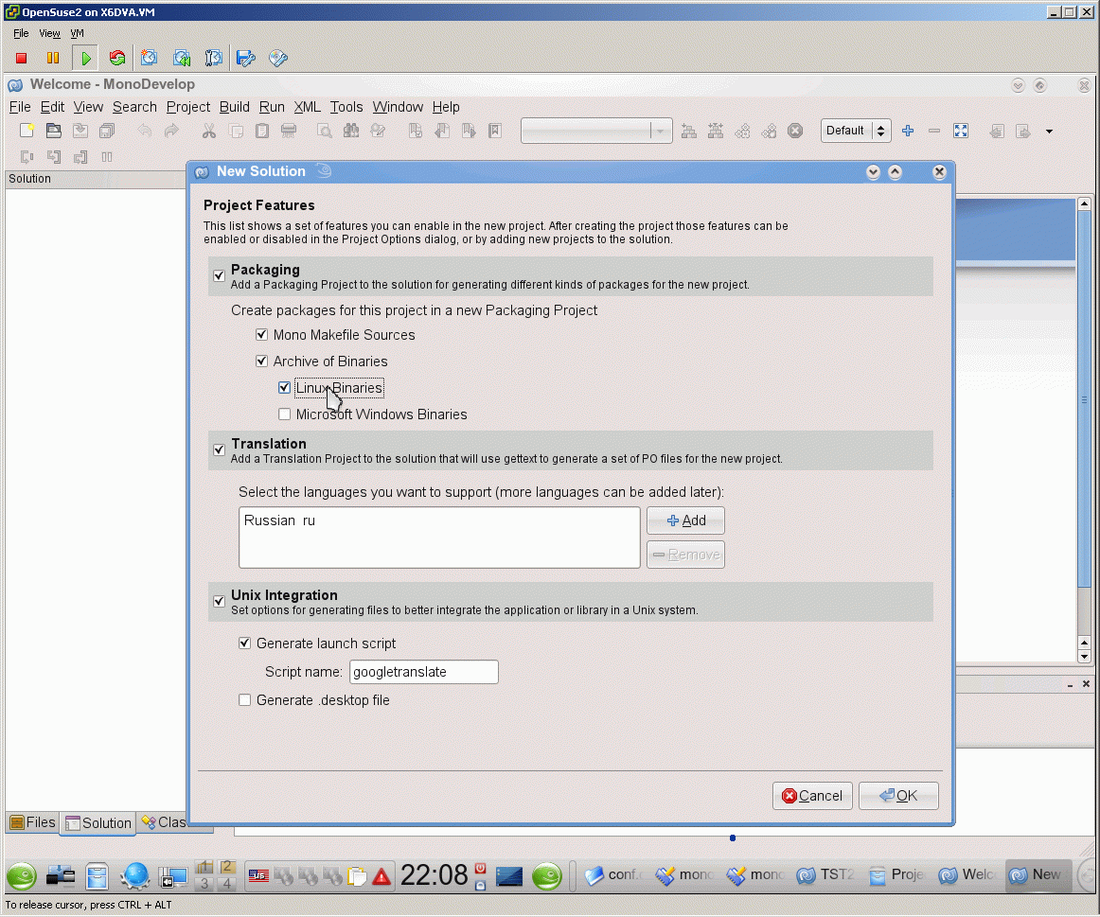1100x917 pixels.
Task: Open the Build menu
Action: tap(235, 107)
